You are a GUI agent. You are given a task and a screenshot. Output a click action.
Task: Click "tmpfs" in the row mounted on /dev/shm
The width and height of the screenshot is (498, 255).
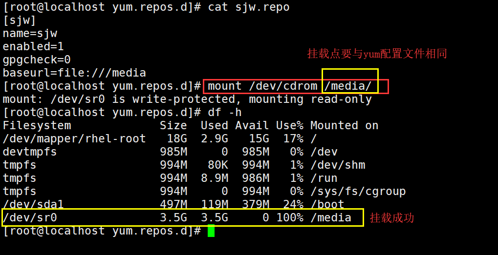[x=20, y=165]
